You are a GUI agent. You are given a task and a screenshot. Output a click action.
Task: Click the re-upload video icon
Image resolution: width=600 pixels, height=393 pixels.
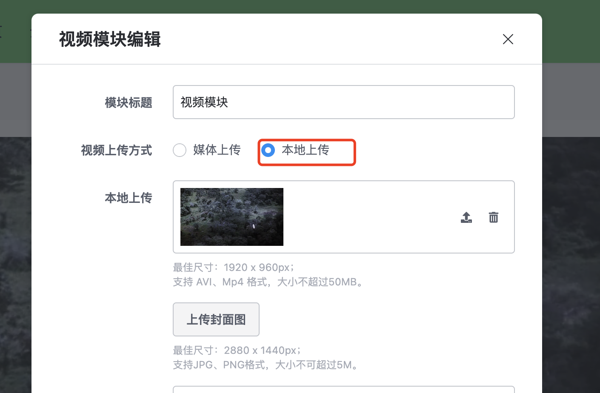tap(466, 217)
